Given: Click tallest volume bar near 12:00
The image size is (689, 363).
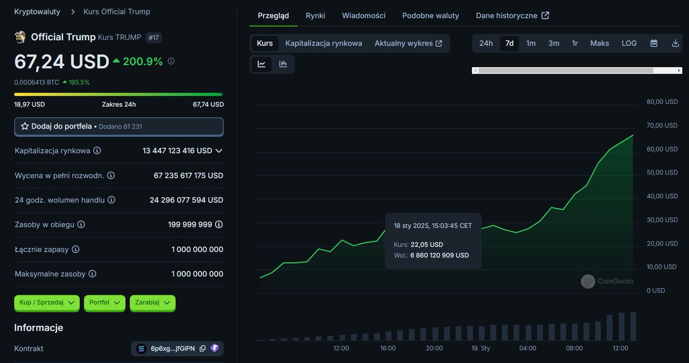Looking at the screenshot, I should coord(633,326).
